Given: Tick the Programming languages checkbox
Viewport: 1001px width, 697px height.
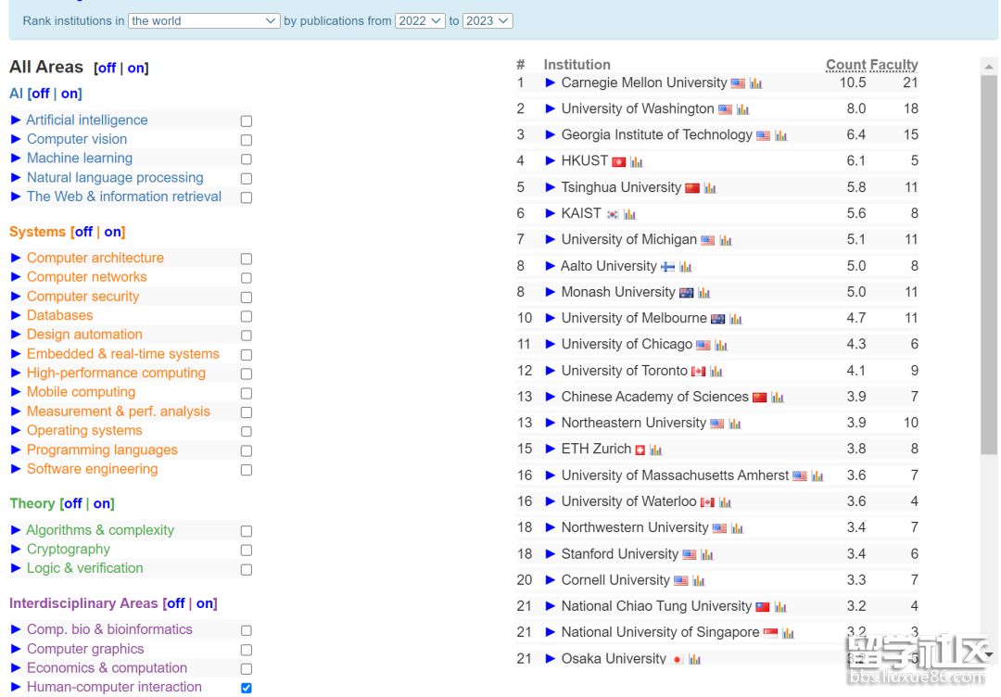Looking at the screenshot, I should tap(247, 451).
